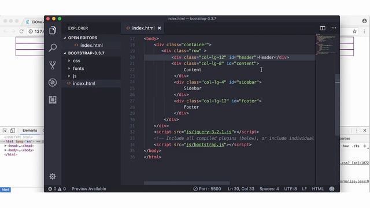Switch to the Elements tab in DevTools
The image size is (370, 208).
coord(29,131)
